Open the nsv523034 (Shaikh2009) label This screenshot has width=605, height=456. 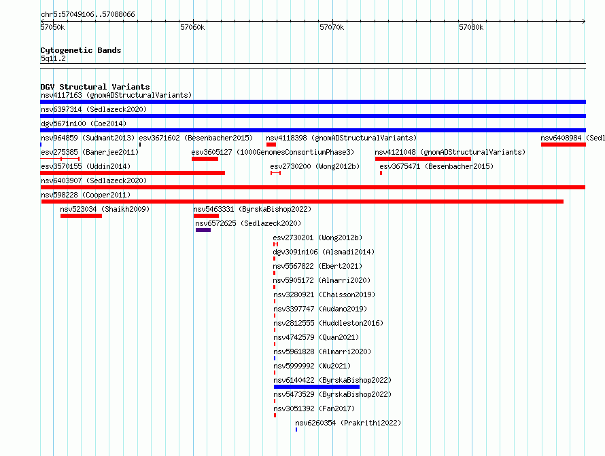(105, 209)
